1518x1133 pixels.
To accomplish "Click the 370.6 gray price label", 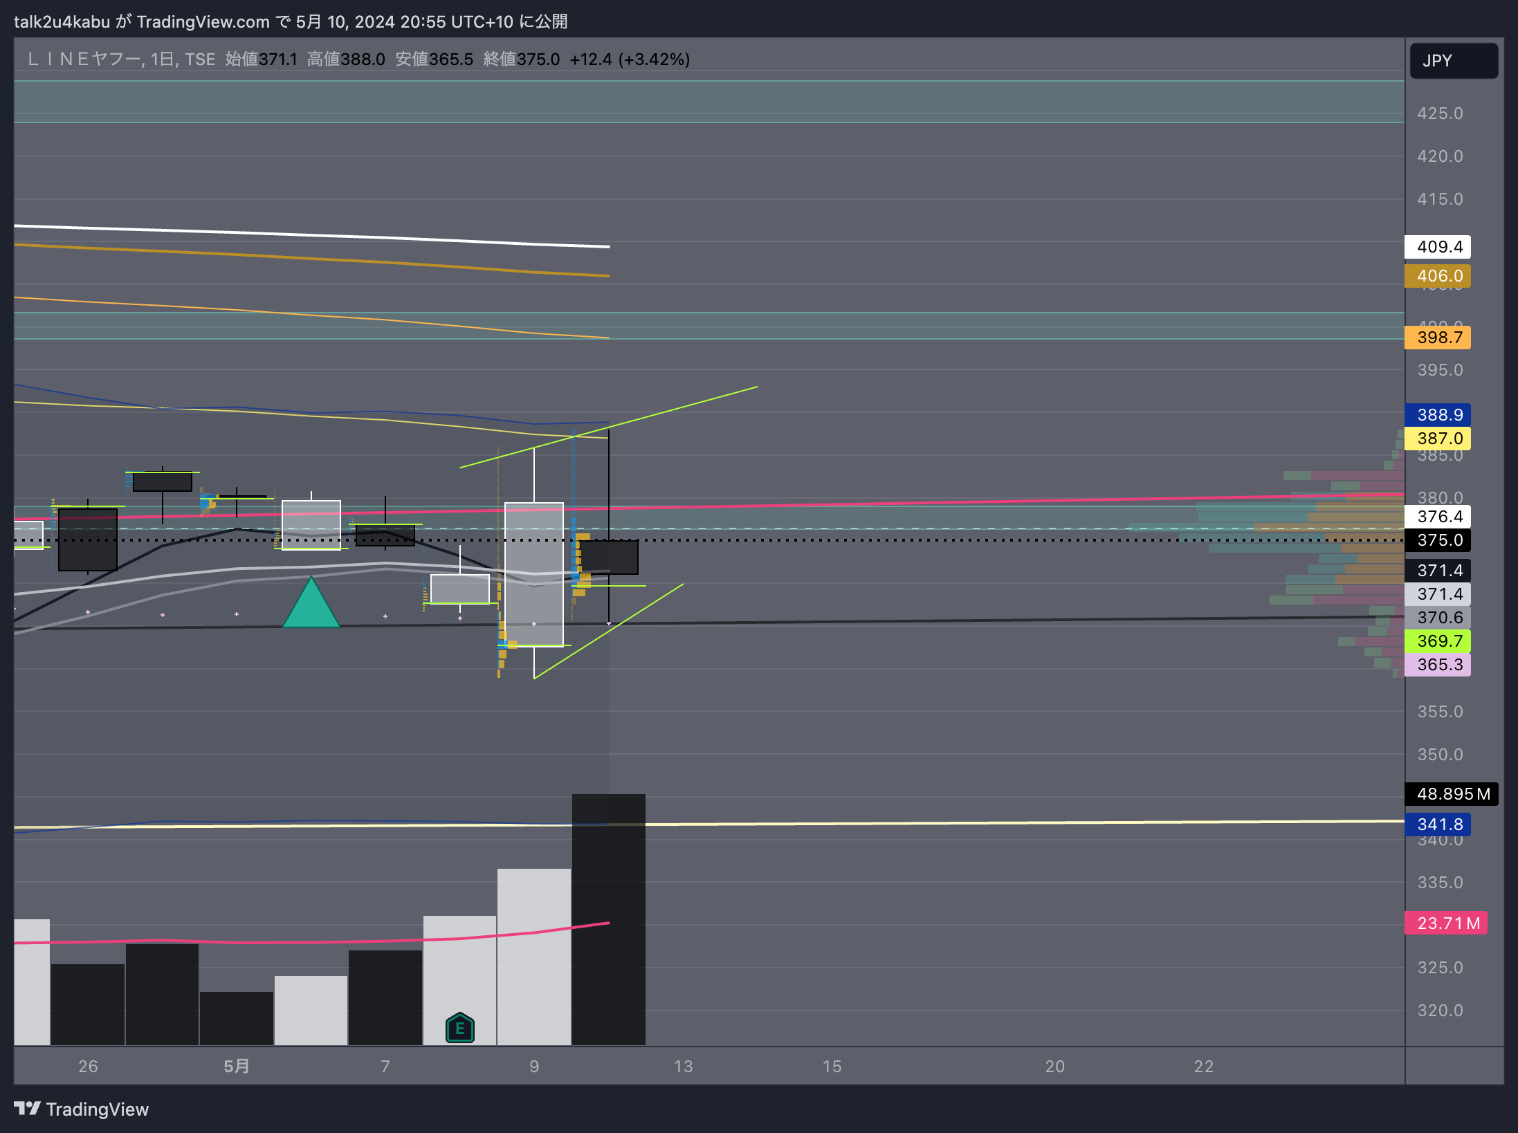I will pyautogui.click(x=1438, y=618).
